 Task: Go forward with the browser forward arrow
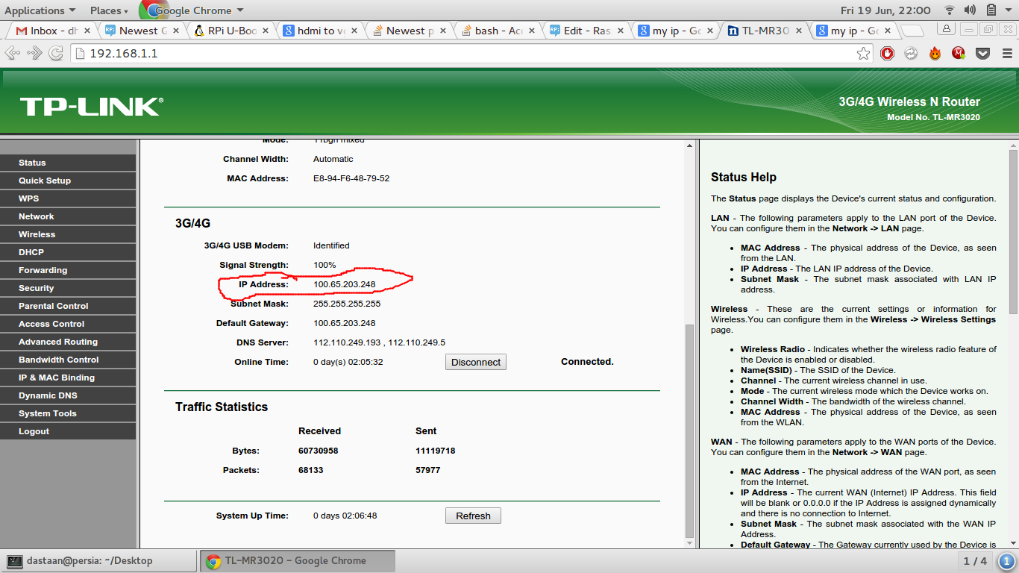click(x=34, y=53)
